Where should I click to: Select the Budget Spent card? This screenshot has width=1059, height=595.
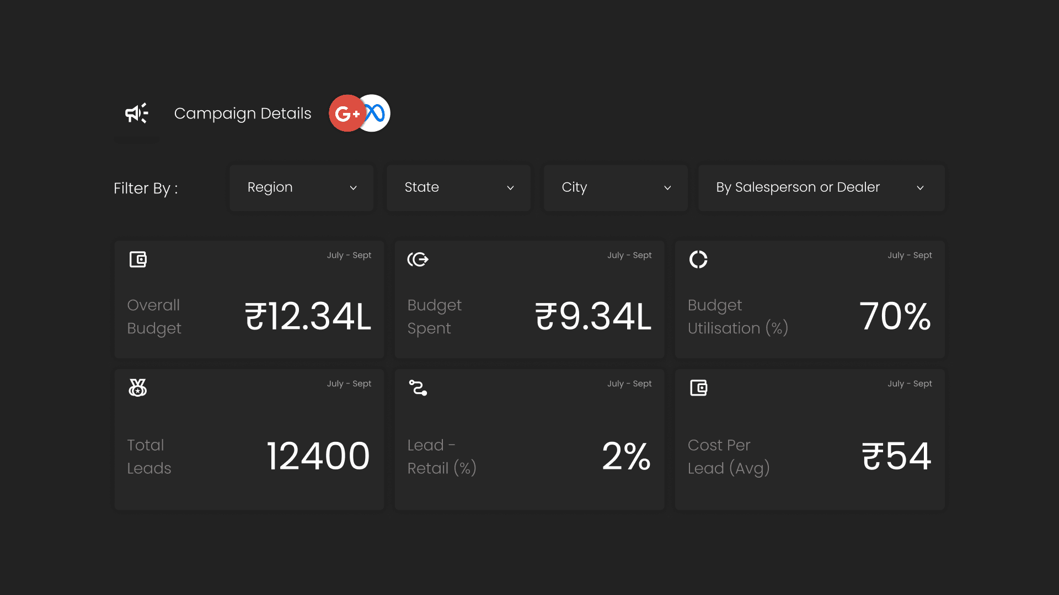point(529,299)
